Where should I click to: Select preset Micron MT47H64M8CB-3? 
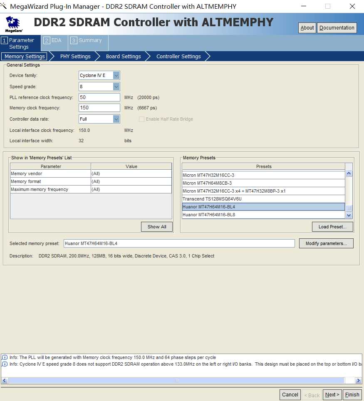pyautogui.click(x=263, y=183)
